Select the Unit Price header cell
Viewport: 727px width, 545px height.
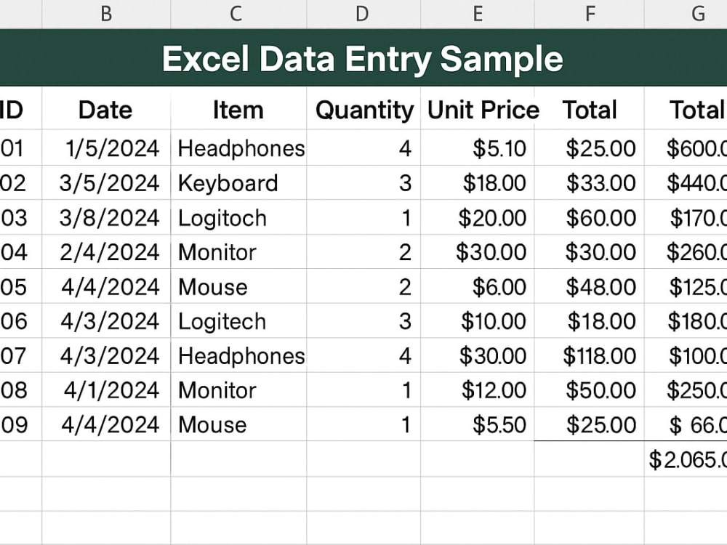pyautogui.click(x=478, y=109)
